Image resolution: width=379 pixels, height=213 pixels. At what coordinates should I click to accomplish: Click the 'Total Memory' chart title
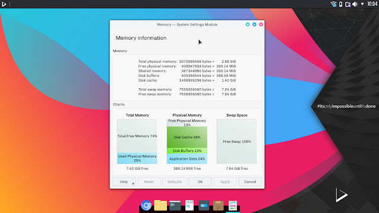[137, 115]
